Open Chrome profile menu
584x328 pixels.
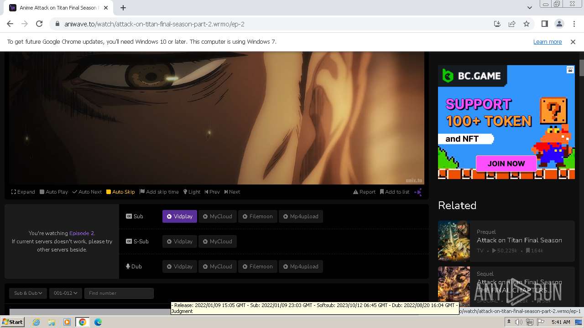[x=559, y=24]
